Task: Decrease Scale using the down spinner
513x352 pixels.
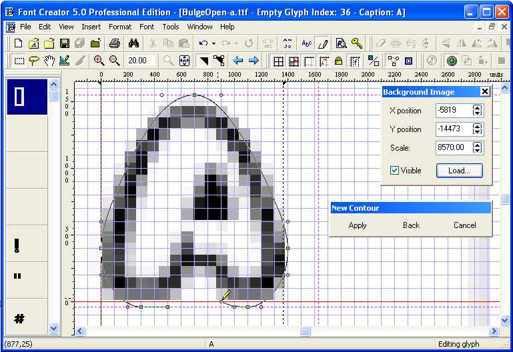Action: (x=477, y=151)
